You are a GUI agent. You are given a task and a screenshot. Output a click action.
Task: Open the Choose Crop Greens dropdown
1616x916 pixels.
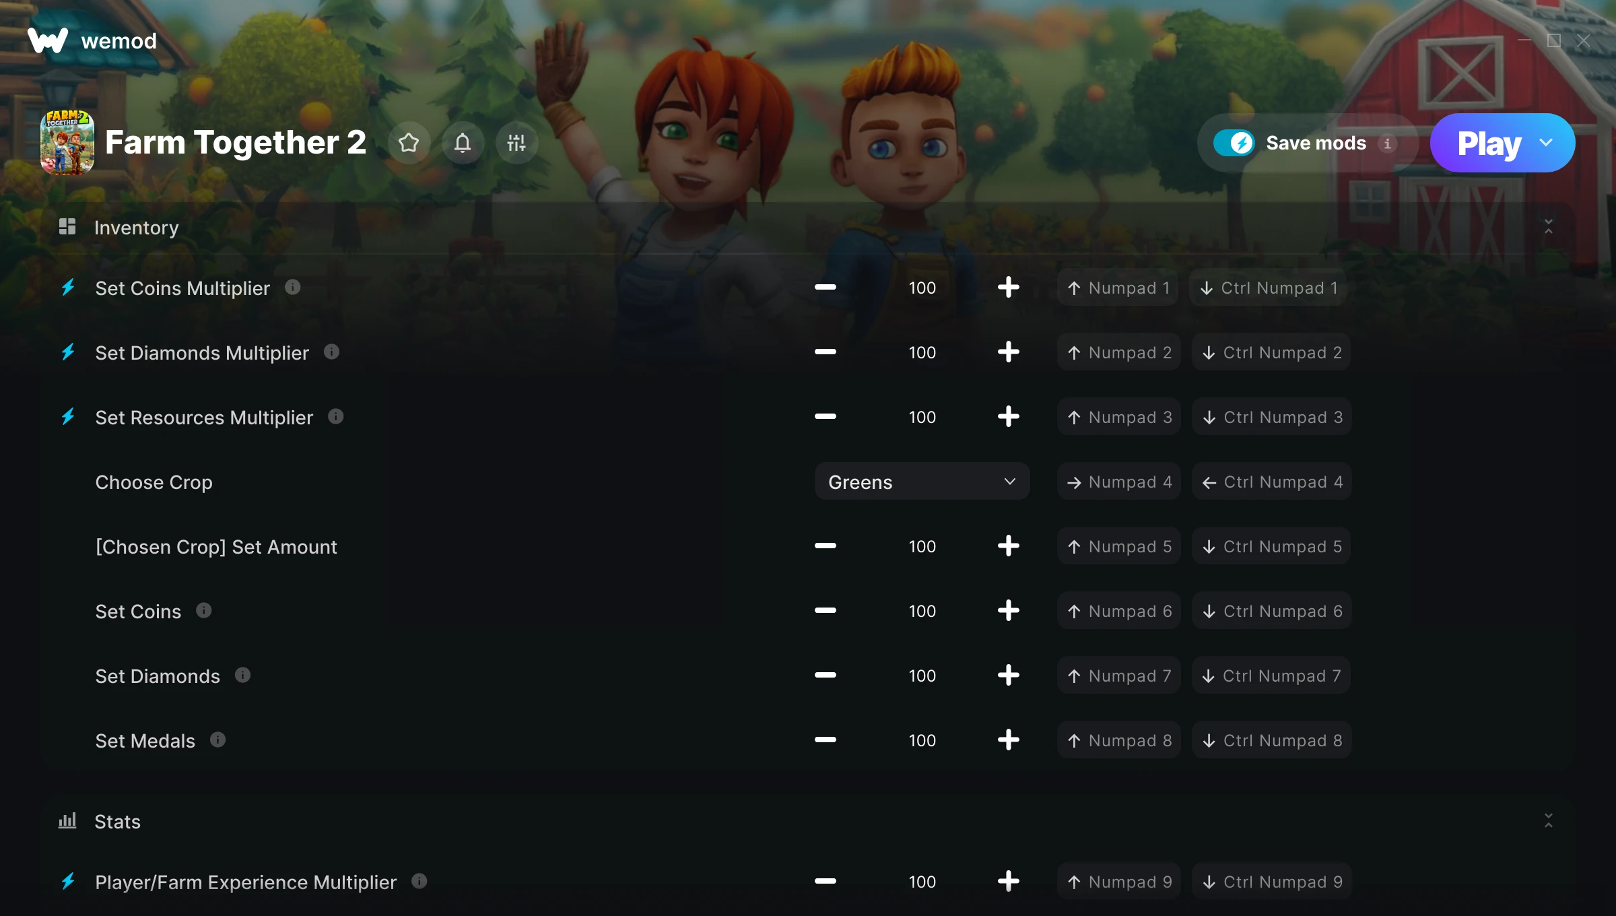pos(922,482)
